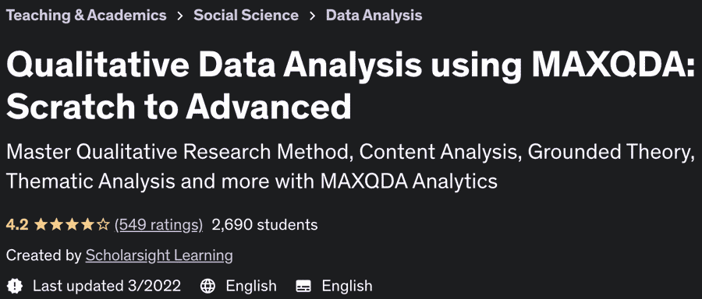
Task: Click the 4.2 rating score
Action: [x=17, y=224]
